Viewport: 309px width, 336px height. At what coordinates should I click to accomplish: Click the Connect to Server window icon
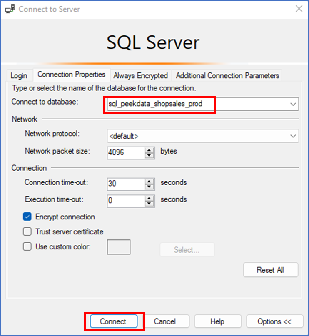click(10, 9)
